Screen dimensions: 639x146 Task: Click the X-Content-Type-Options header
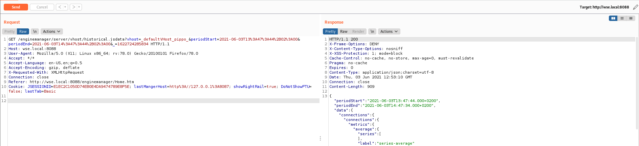pos(366,49)
